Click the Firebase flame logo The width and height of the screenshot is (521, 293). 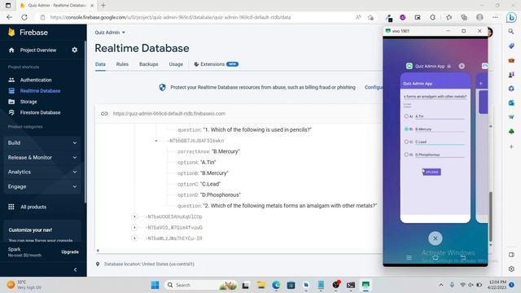click(x=11, y=32)
